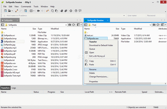Switch to the Logs tab
This screenshot has height=109, width=167.
pyautogui.click(x=14, y=88)
